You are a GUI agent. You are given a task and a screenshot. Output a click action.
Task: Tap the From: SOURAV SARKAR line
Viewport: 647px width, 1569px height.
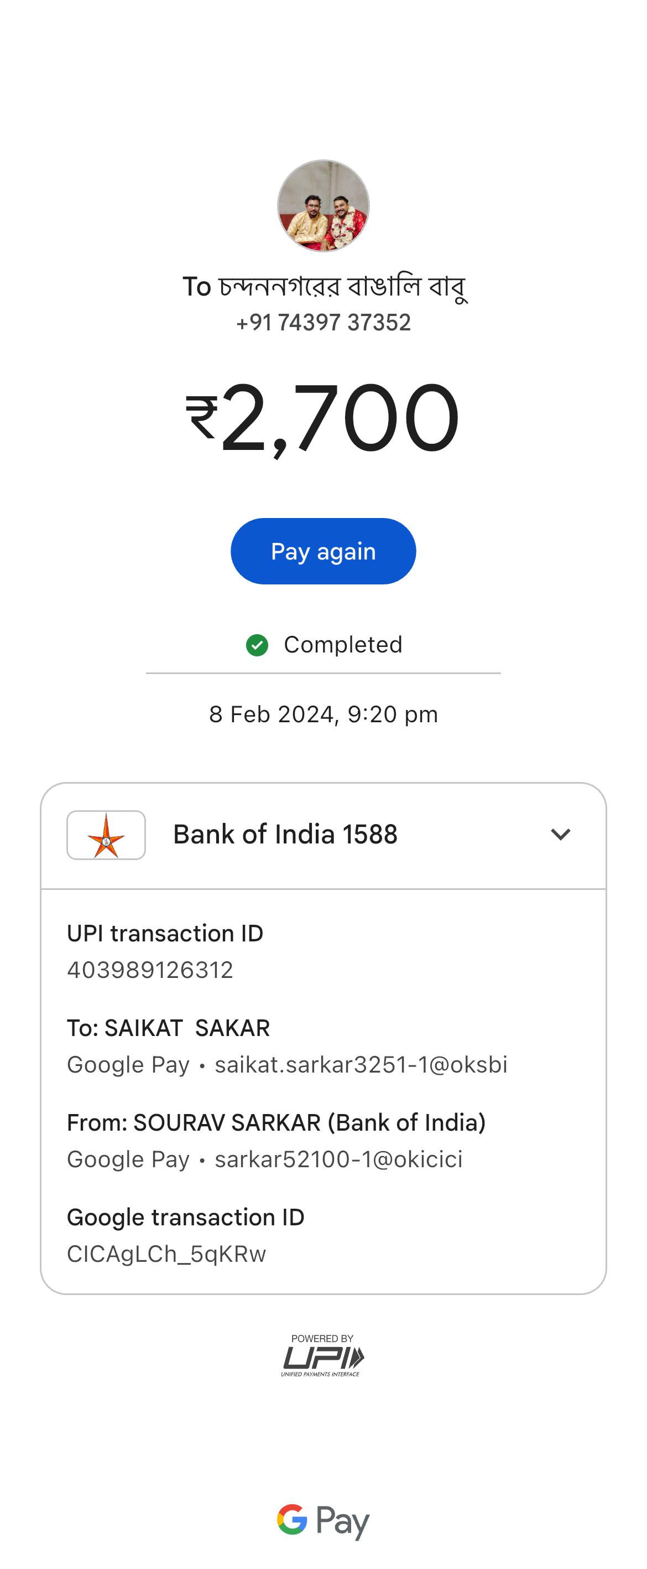[x=276, y=1122]
